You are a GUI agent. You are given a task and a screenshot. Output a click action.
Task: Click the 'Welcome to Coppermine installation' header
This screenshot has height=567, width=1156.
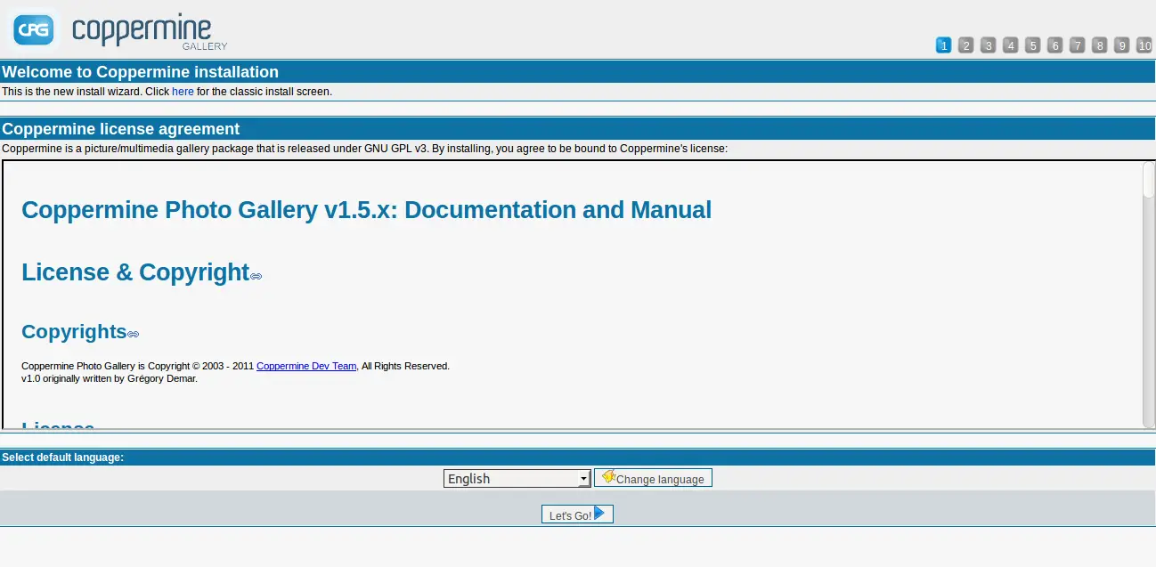[140, 72]
